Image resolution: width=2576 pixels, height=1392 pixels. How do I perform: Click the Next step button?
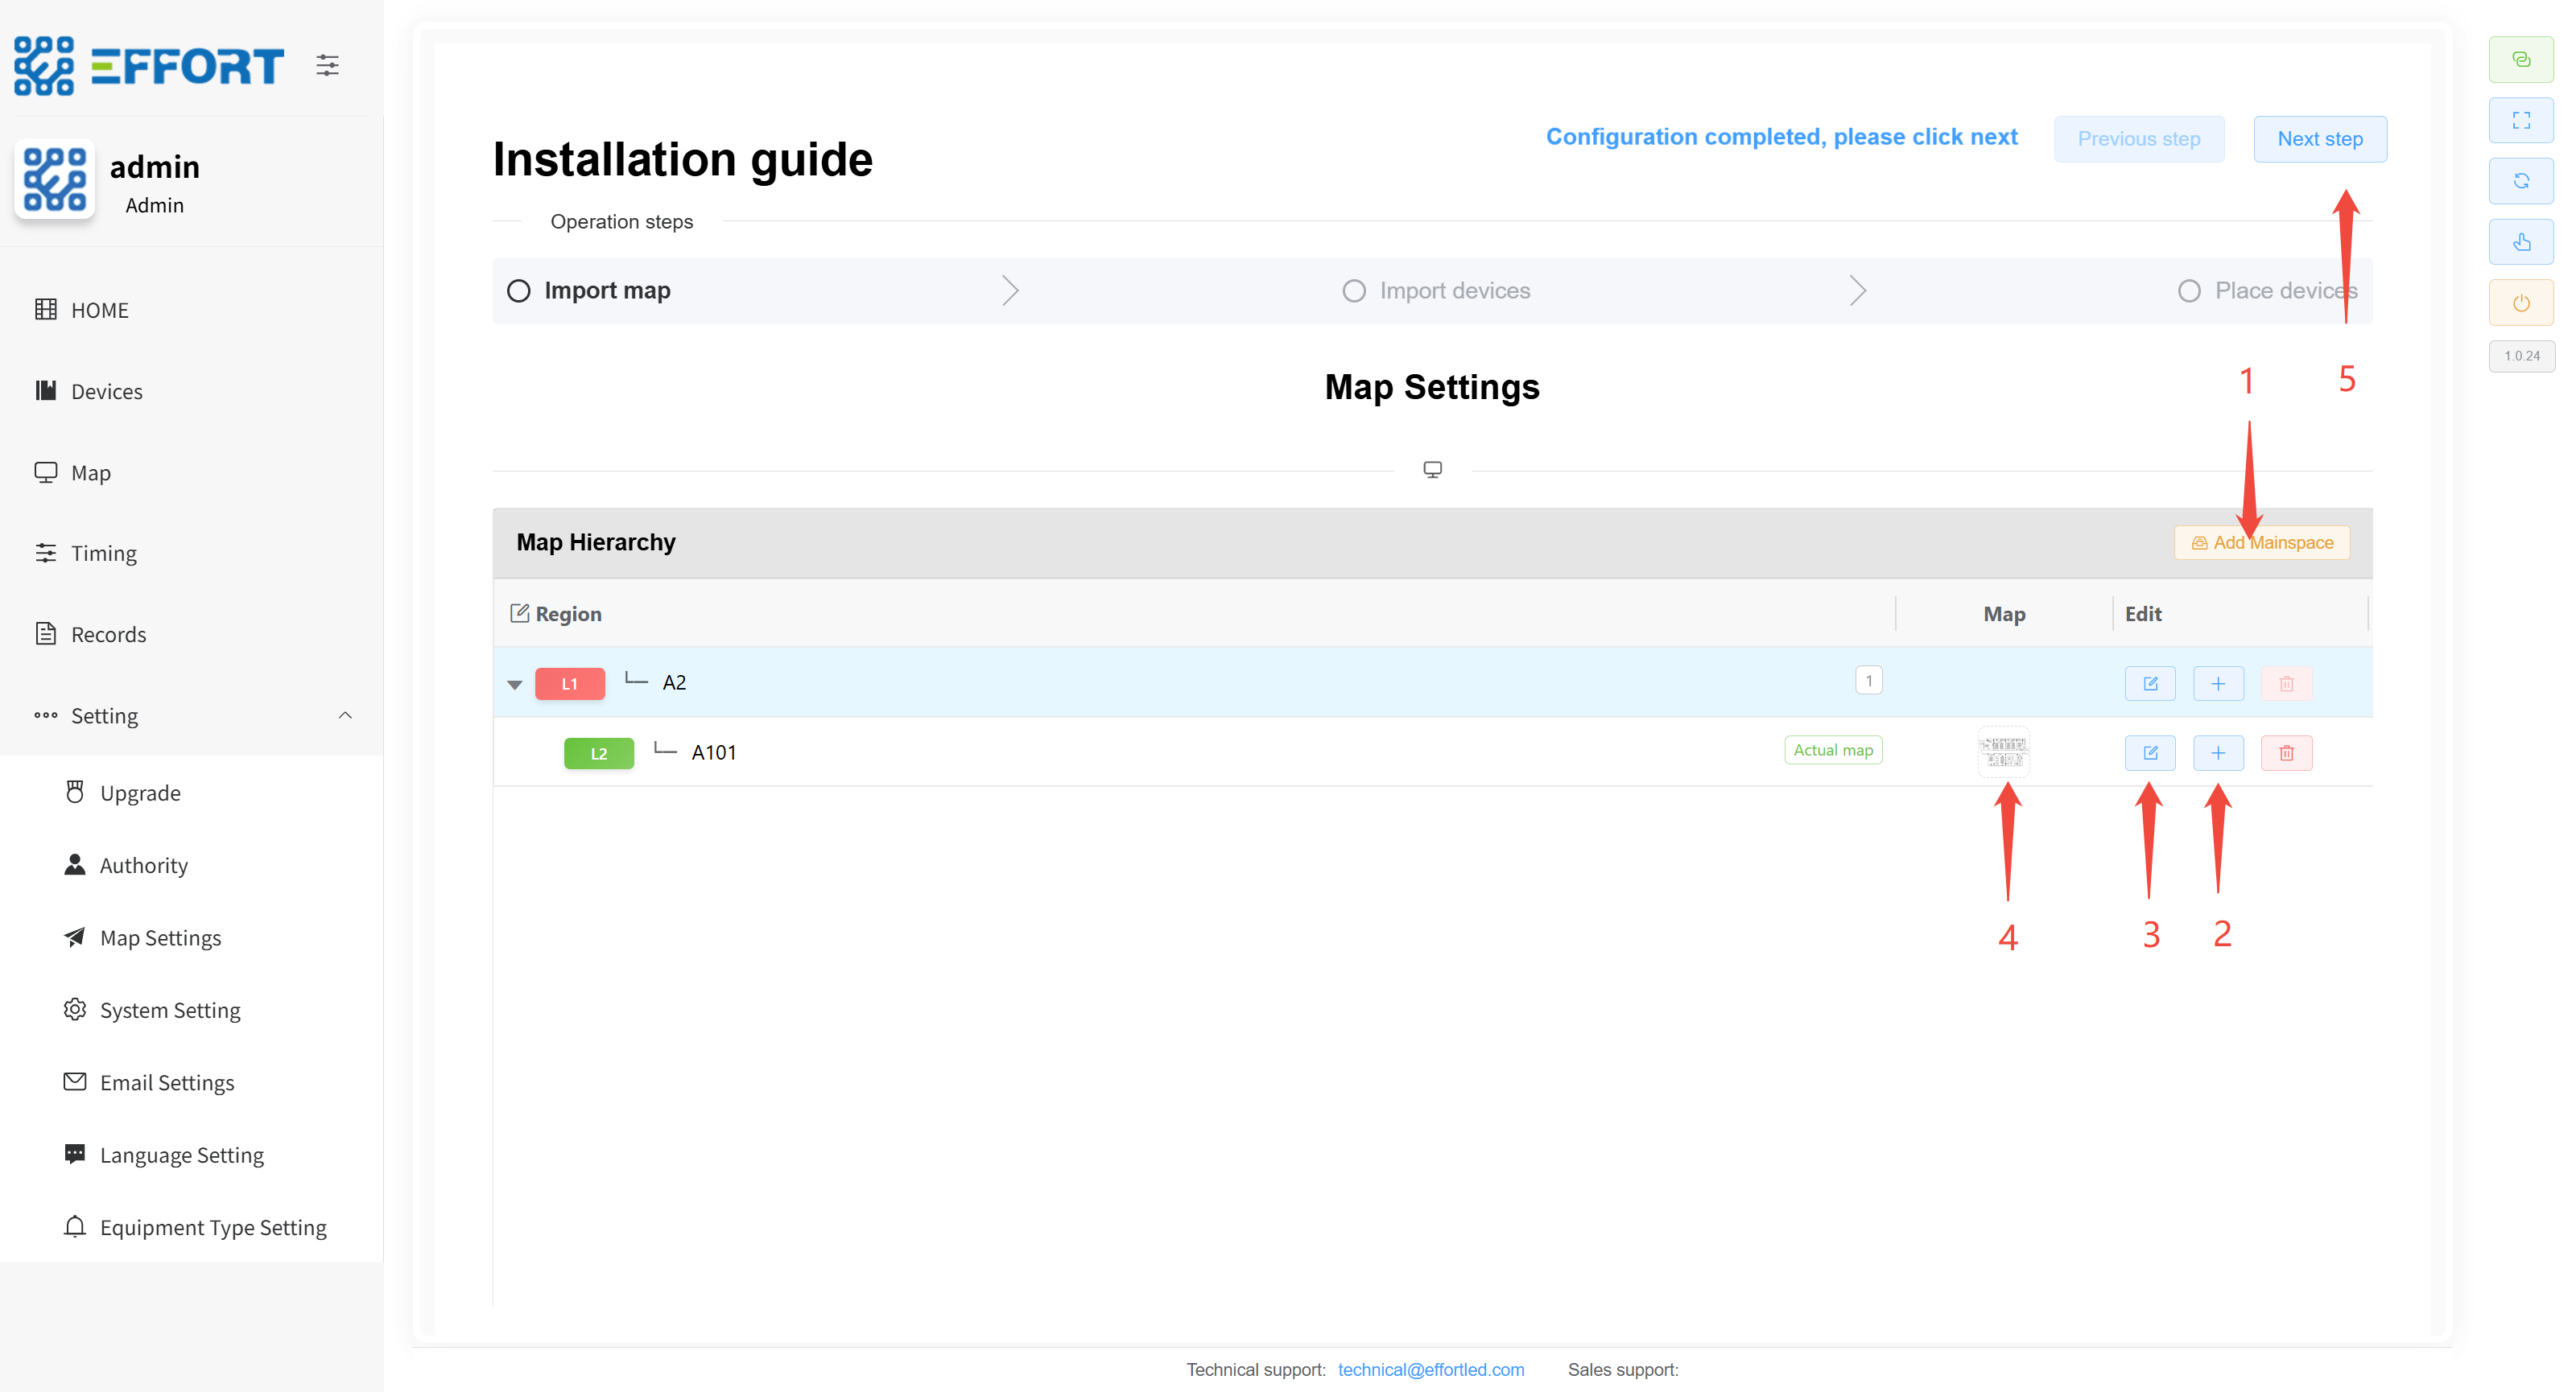(2319, 139)
